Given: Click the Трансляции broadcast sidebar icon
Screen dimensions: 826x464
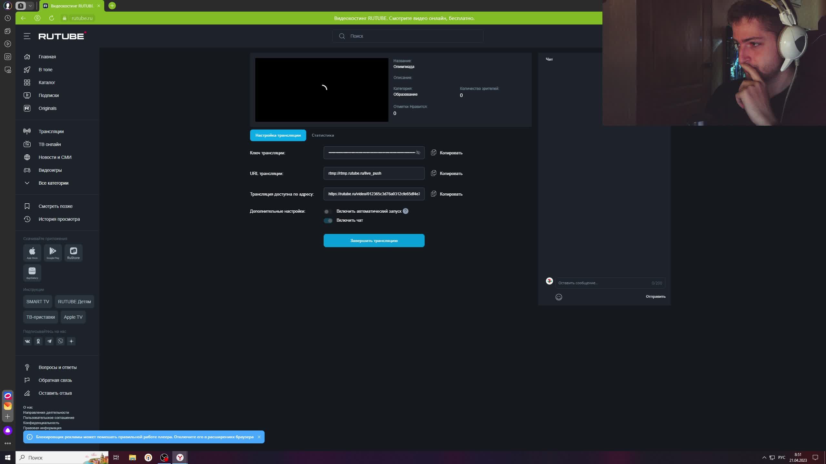Looking at the screenshot, I should coord(27,131).
